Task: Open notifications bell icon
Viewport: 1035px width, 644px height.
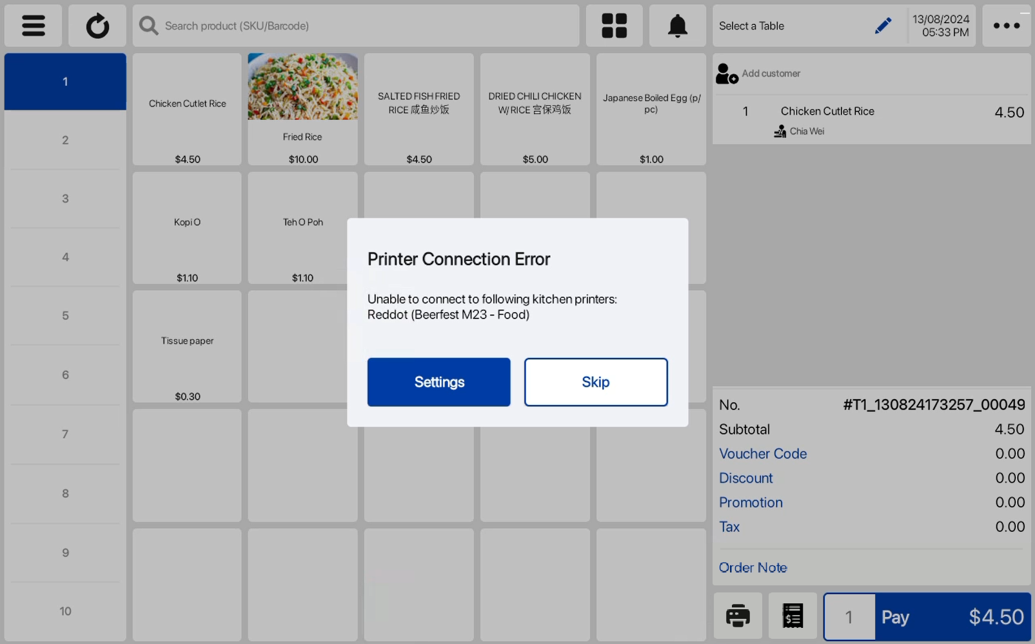Action: pyautogui.click(x=677, y=26)
